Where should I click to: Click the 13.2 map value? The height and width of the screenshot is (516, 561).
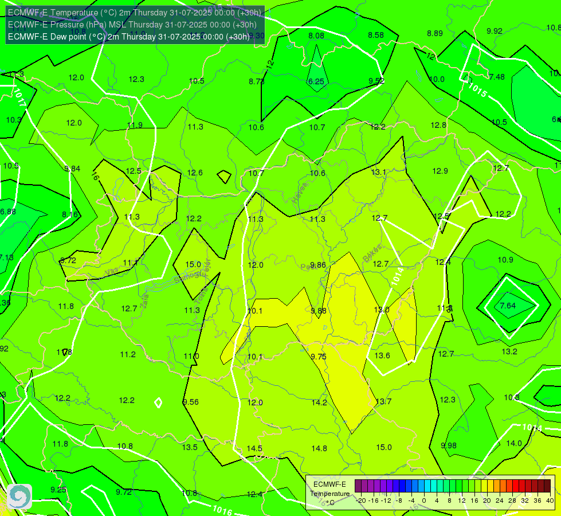(x=509, y=351)
